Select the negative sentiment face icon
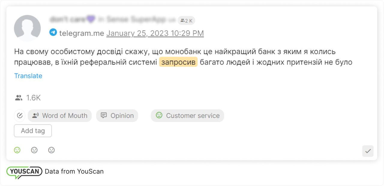This screenshot has height=186, width=384. (x=51, y=150)
